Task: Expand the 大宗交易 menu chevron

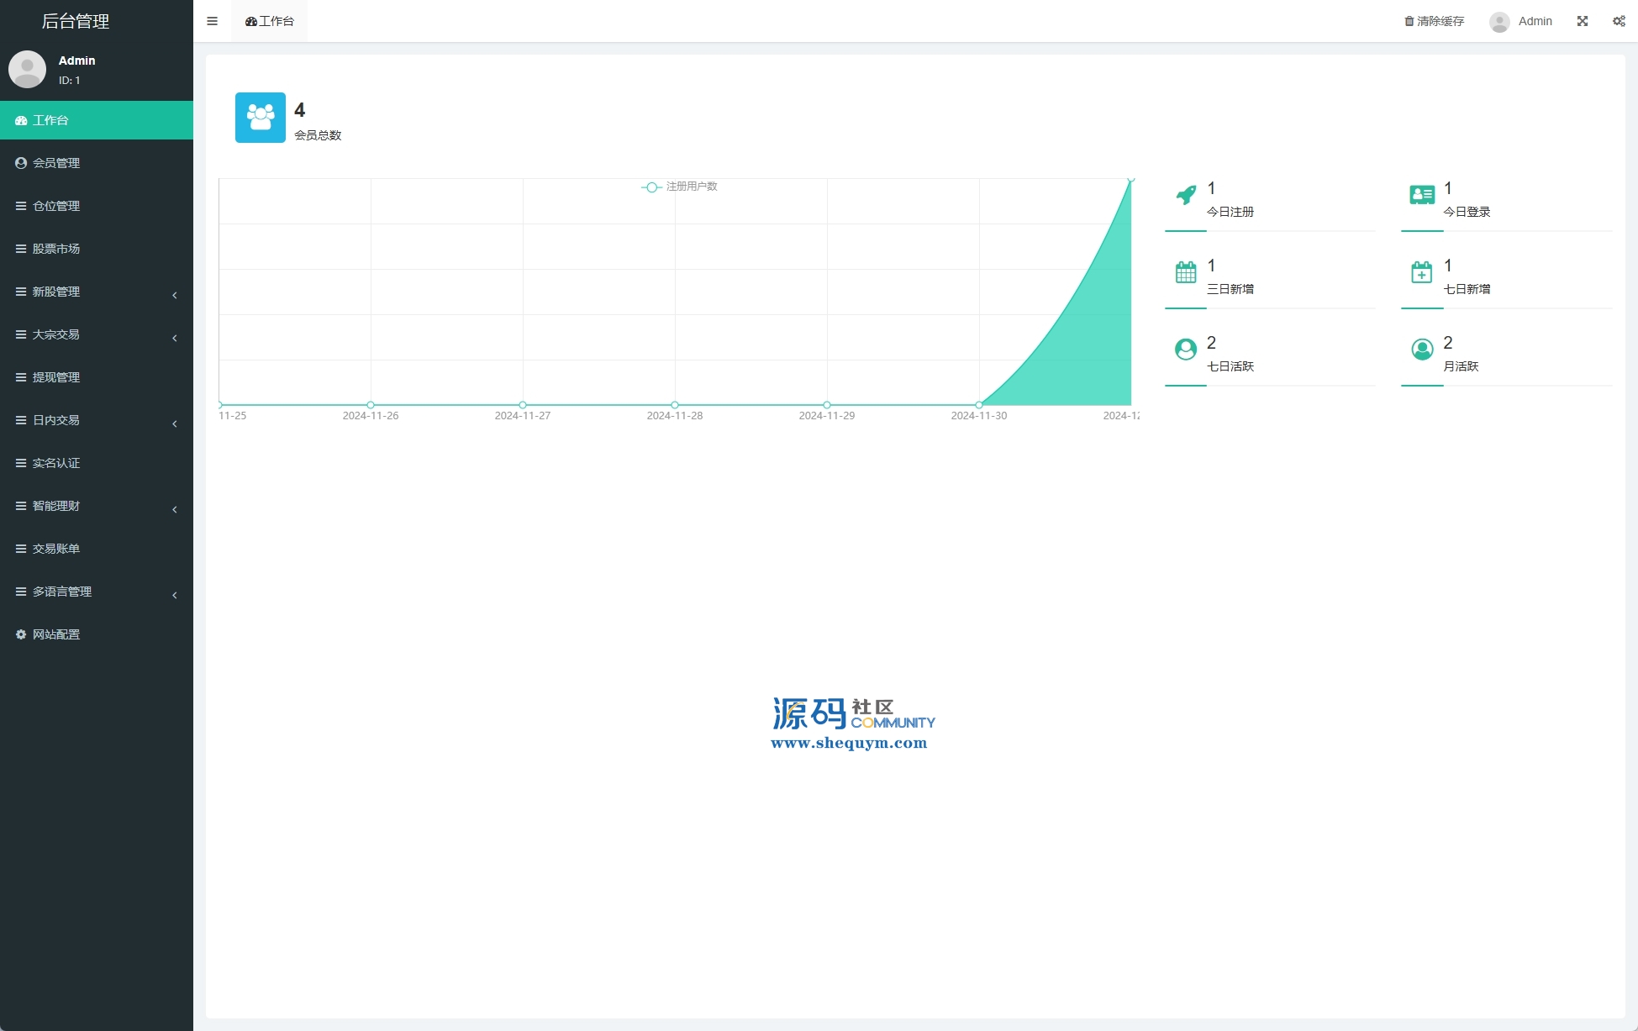Action: click(x=174, y=338)
